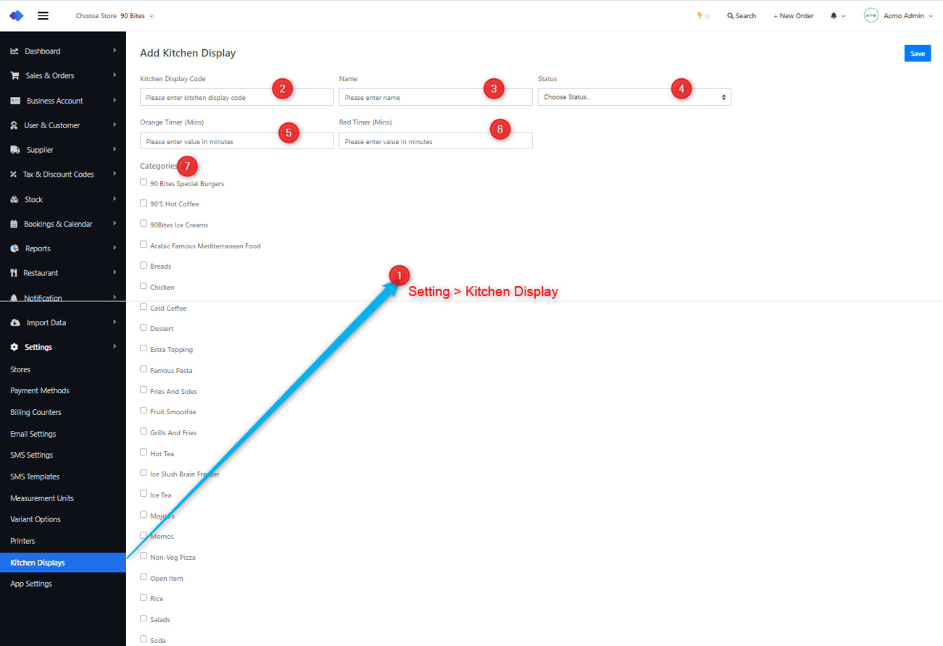Viewport: 943px width, 646px height.
Task: Enable the Cold Coffee category checkbox
Action: click(x=144, y=307)
